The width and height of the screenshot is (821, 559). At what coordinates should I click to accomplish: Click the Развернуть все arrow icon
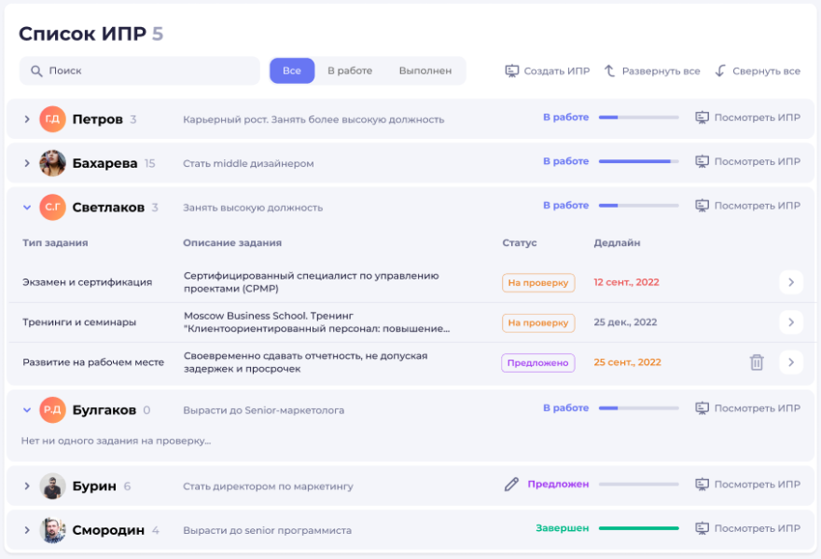[x=610, y=71]
